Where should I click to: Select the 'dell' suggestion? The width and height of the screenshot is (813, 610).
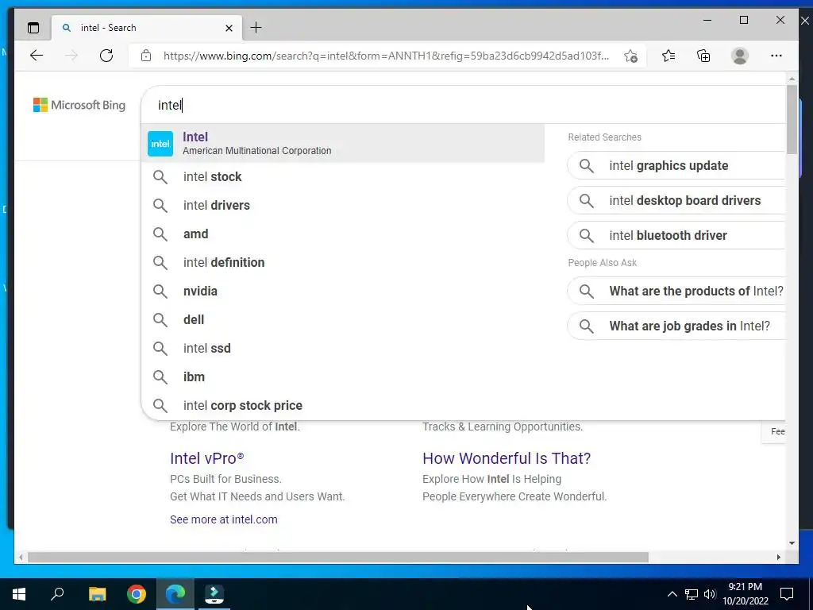click(x=343, y=319)
